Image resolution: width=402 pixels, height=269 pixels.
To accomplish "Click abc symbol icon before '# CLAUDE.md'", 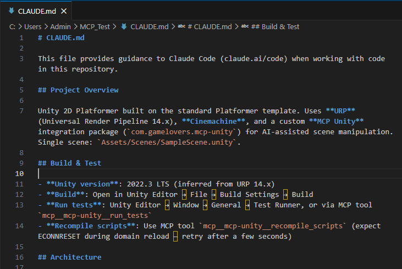I will (x=181, y=26).
